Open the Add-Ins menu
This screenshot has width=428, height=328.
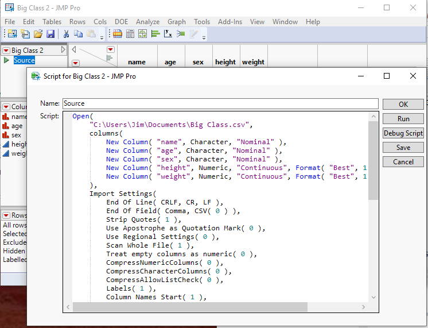coord(230,22)
